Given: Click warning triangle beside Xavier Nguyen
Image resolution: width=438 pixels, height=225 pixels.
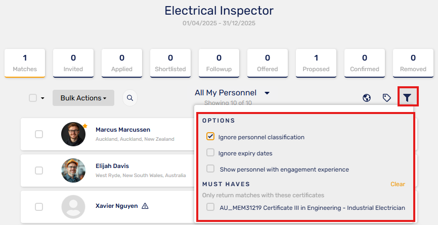Looking at the screenshot, I should pos(145,206).
